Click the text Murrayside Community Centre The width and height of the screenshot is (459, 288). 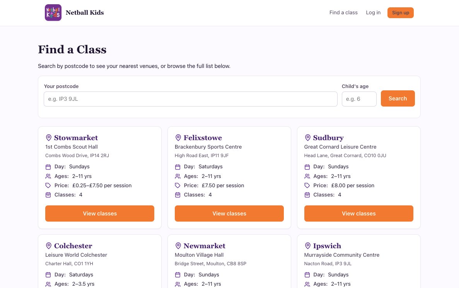tap(341, 255)
